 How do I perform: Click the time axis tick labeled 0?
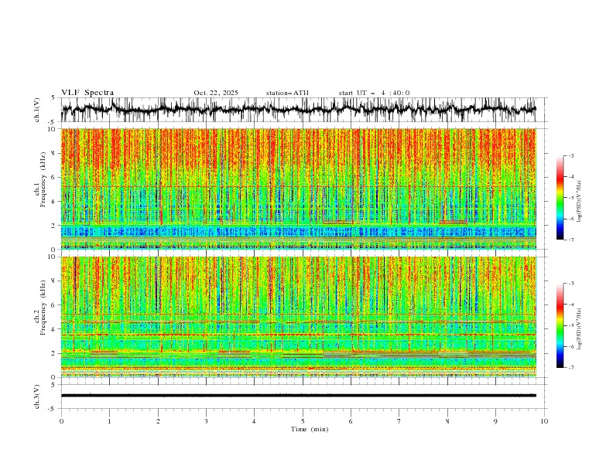tap(61, 421)
